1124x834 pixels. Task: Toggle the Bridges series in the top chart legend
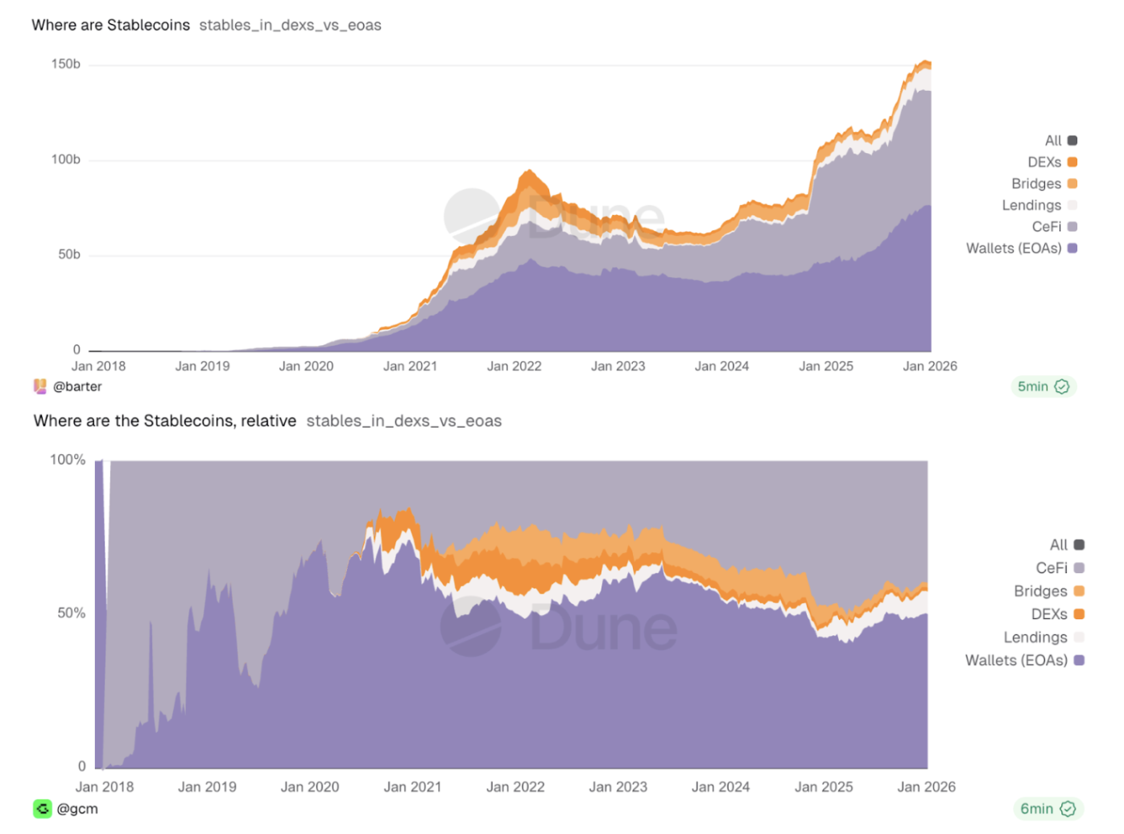tap(1036, 184)
